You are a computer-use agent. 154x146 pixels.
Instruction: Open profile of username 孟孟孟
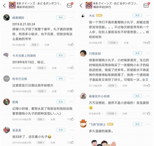[17, 130]
